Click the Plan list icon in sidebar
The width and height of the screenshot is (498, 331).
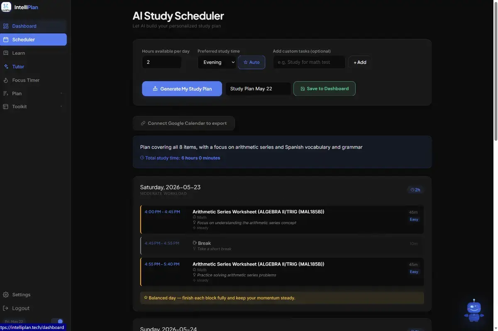coord(6,94)
